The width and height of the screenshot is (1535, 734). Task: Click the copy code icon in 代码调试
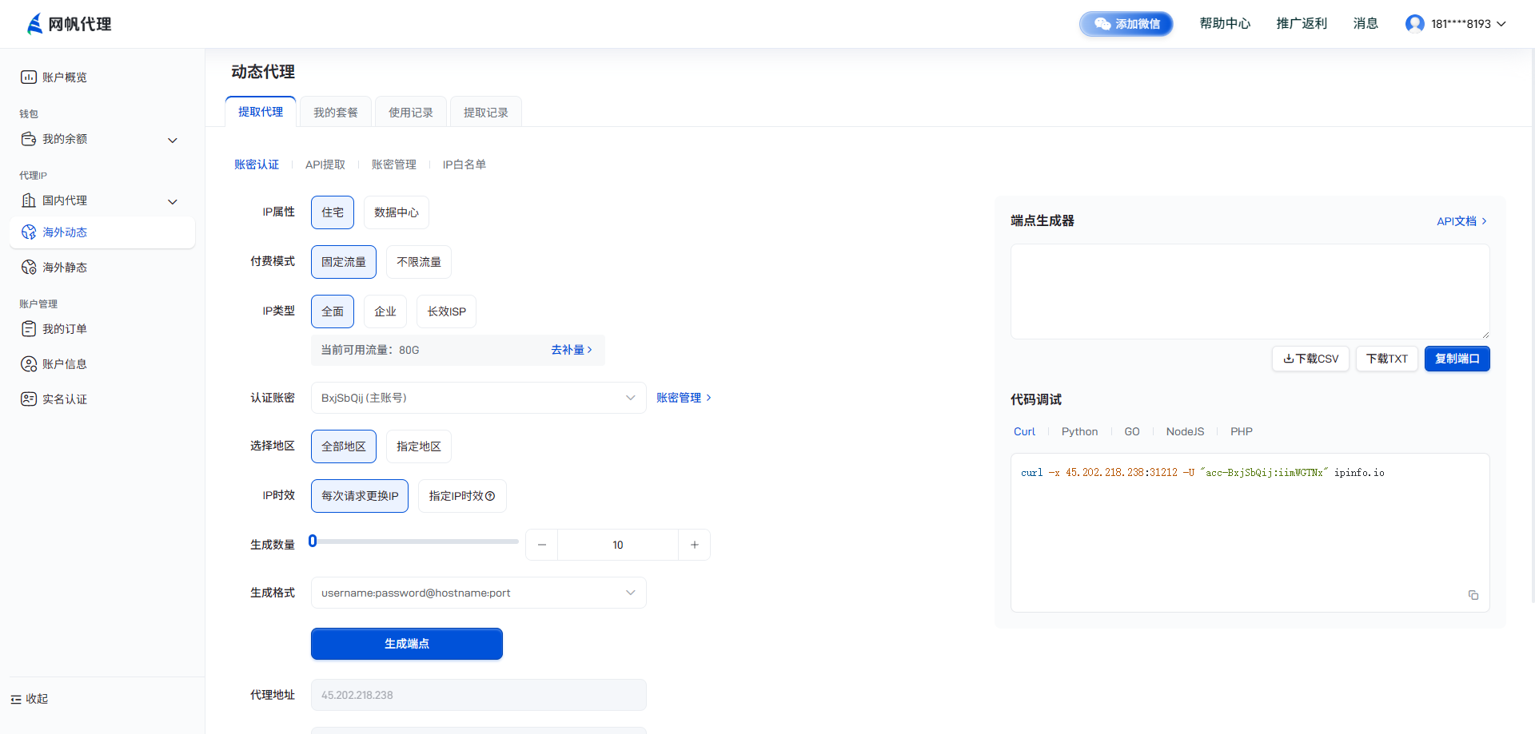pos(1473,595)
